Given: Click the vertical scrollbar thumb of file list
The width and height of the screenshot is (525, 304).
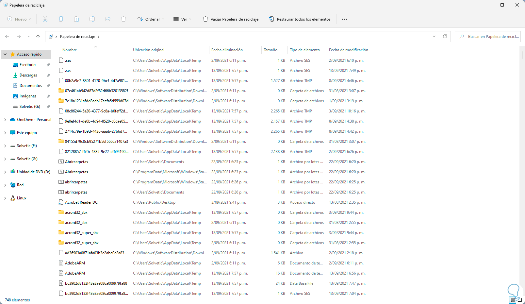Looking at the screenshot, I should coord(522,55).
